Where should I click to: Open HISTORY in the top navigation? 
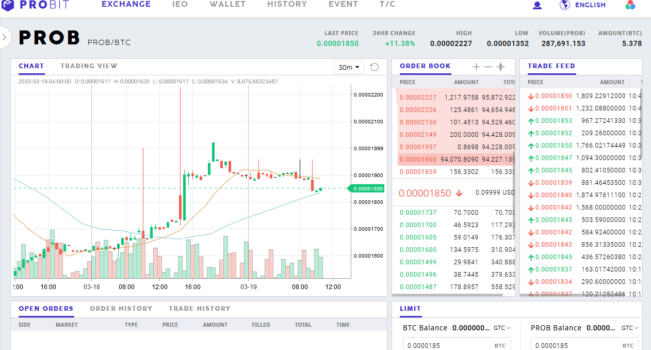287,4
